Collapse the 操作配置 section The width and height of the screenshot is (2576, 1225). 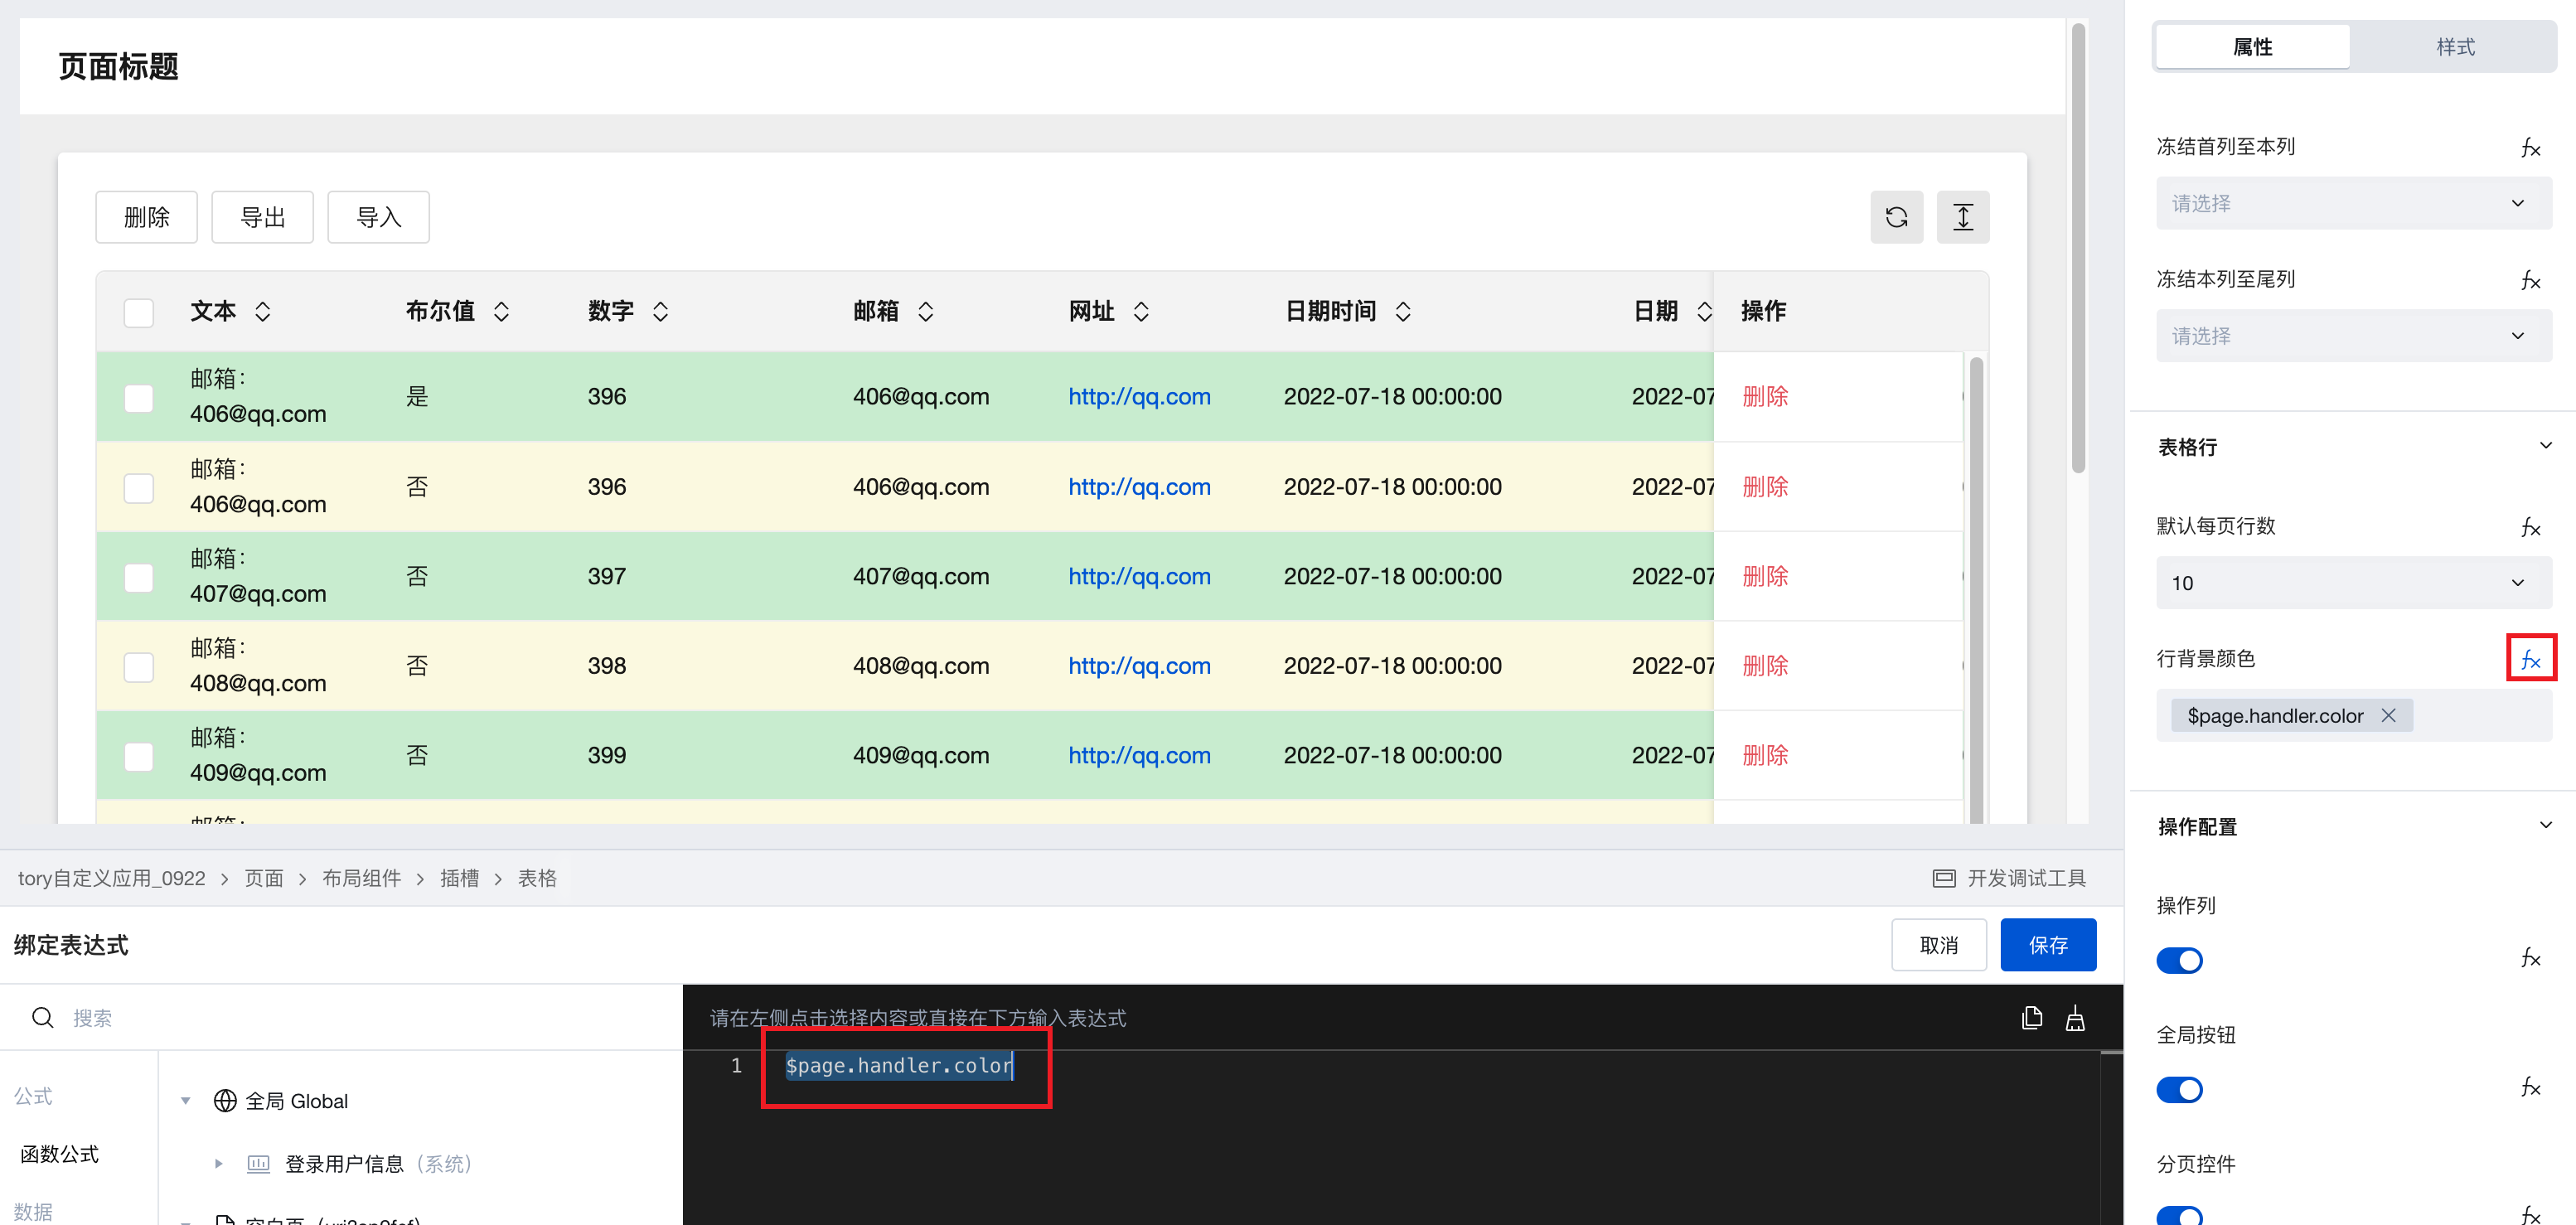pyautogui.click(x=2545, y=825)
